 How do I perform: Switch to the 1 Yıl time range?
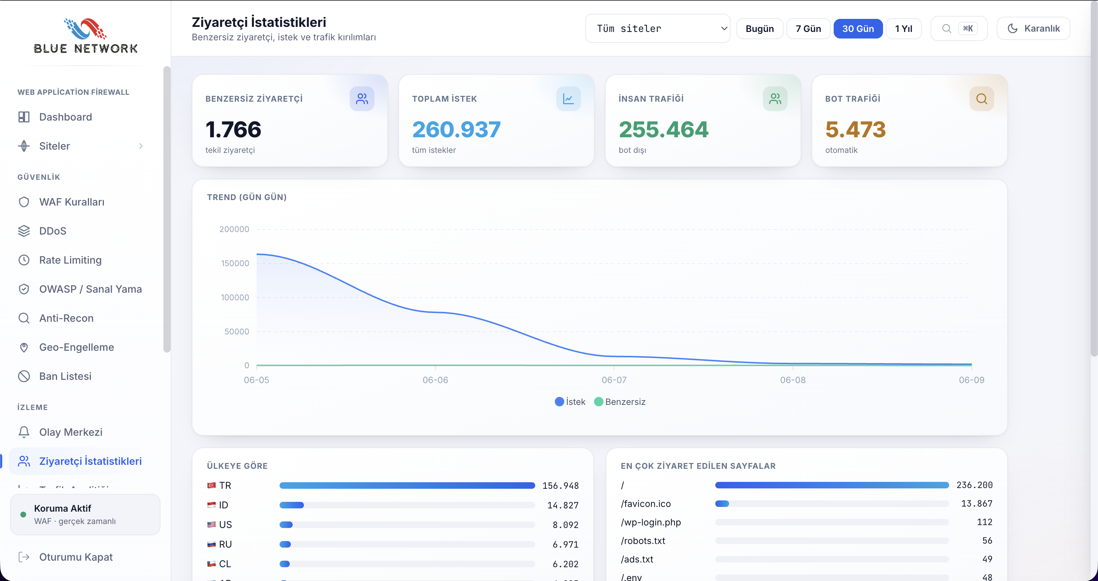coord(904,29)
